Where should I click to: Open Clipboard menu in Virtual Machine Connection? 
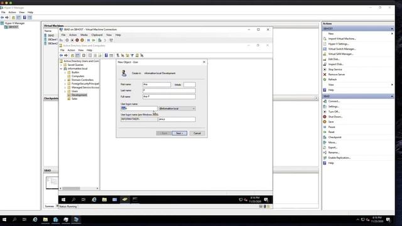(97, 35)
